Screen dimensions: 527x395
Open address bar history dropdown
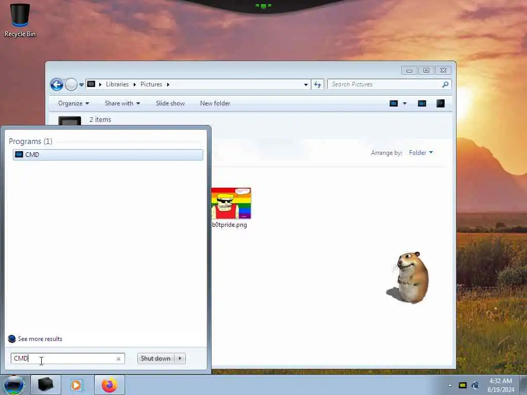point(306,85)
